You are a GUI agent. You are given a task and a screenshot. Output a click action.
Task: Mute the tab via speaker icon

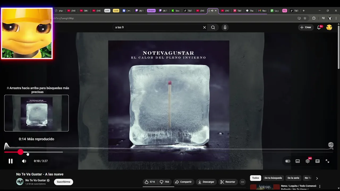[x=212, y=11]
